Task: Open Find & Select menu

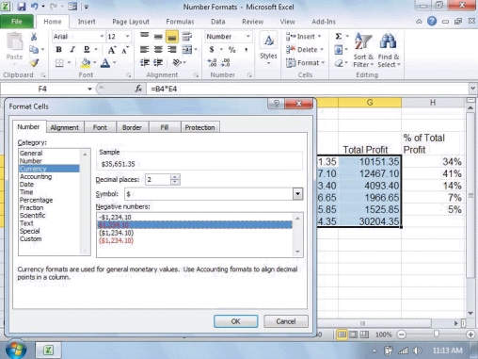Action: click(x=389, y=50)
